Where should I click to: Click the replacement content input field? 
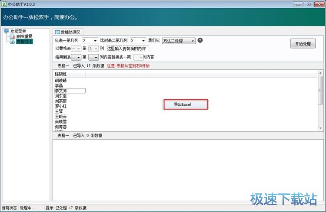click(x=128, y=49)
